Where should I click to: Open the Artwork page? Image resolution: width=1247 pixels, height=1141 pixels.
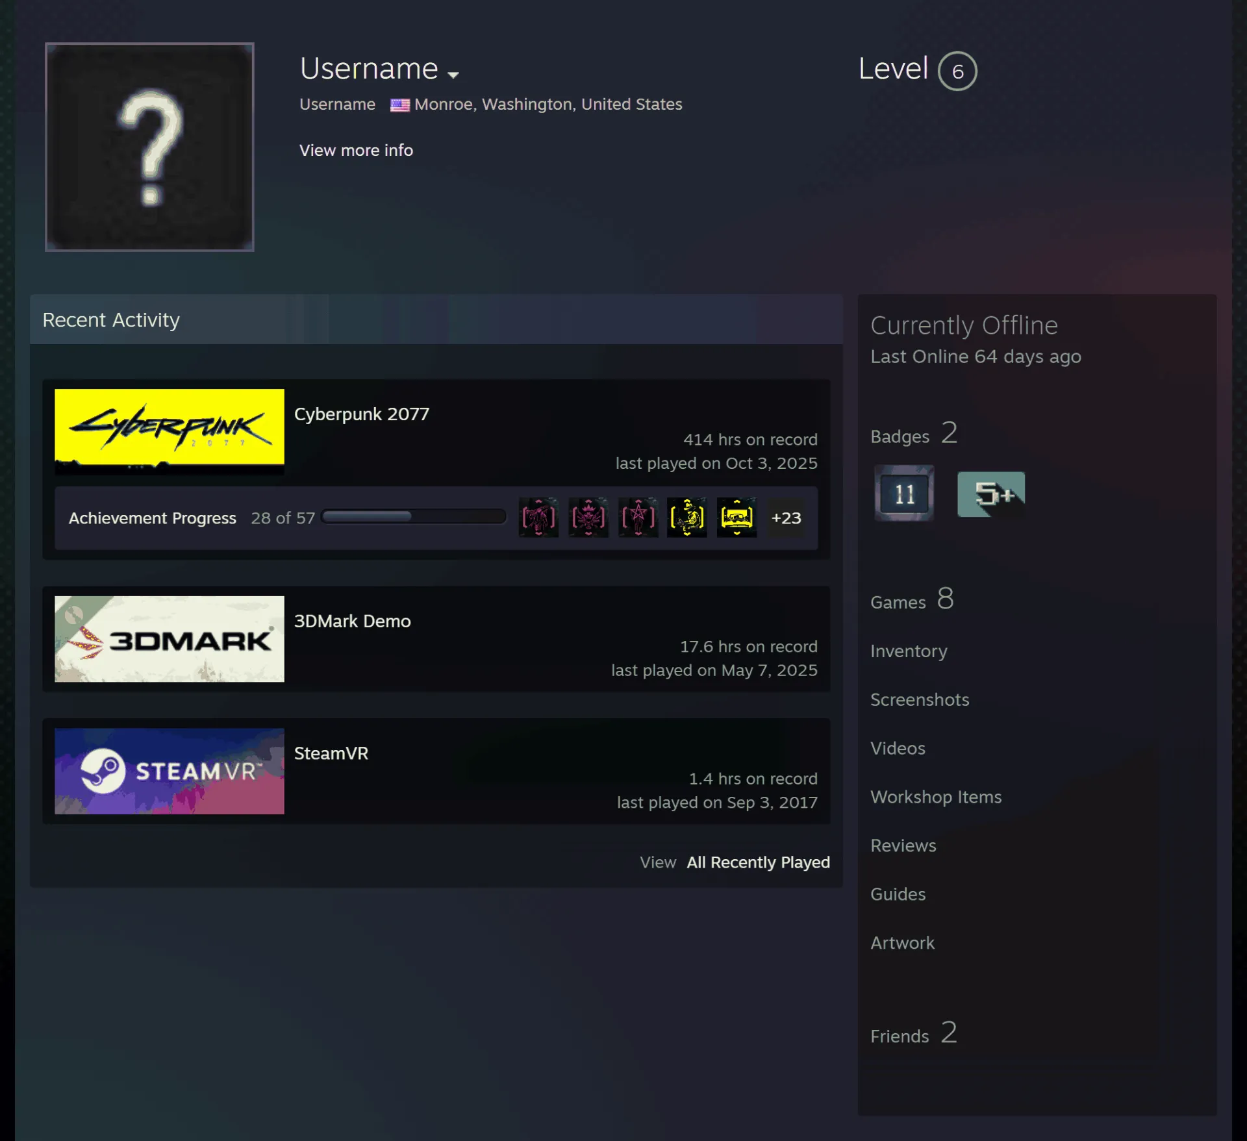(902, 943)
